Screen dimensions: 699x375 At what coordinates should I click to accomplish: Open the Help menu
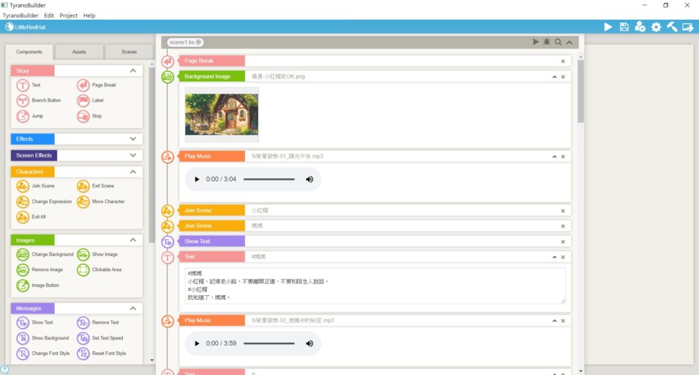[89, 16]
